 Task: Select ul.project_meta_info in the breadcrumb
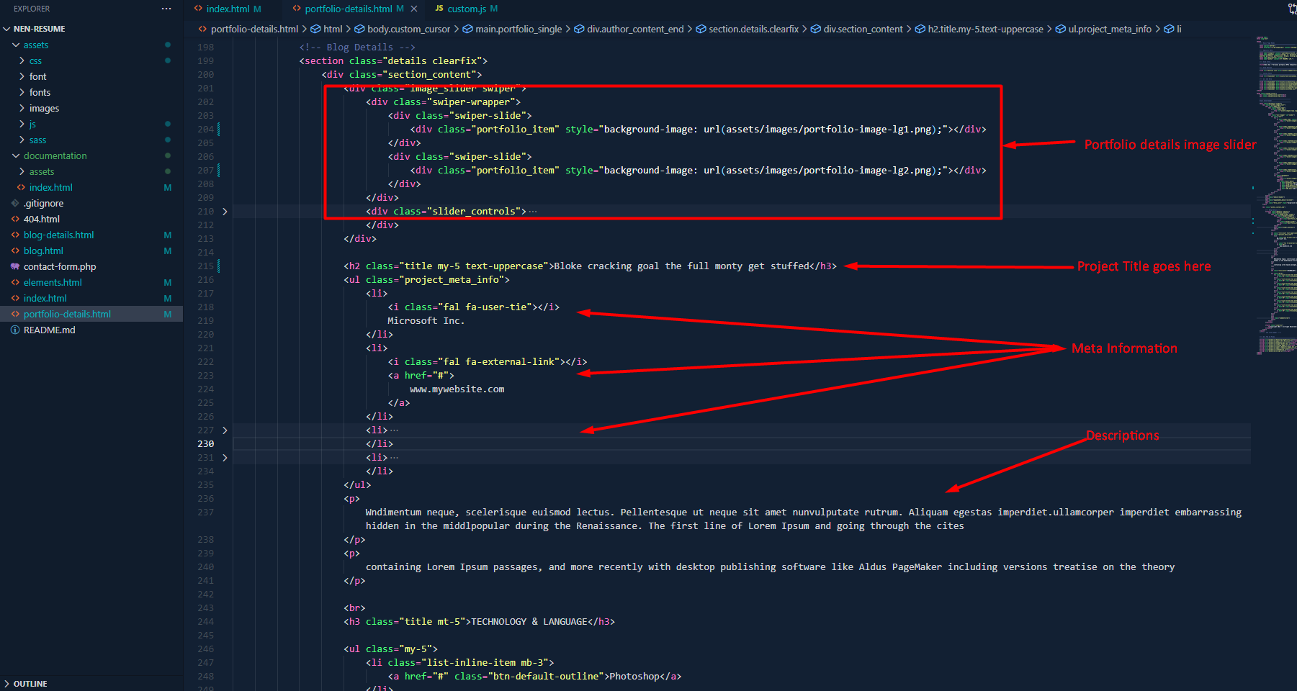(1109, 29)
